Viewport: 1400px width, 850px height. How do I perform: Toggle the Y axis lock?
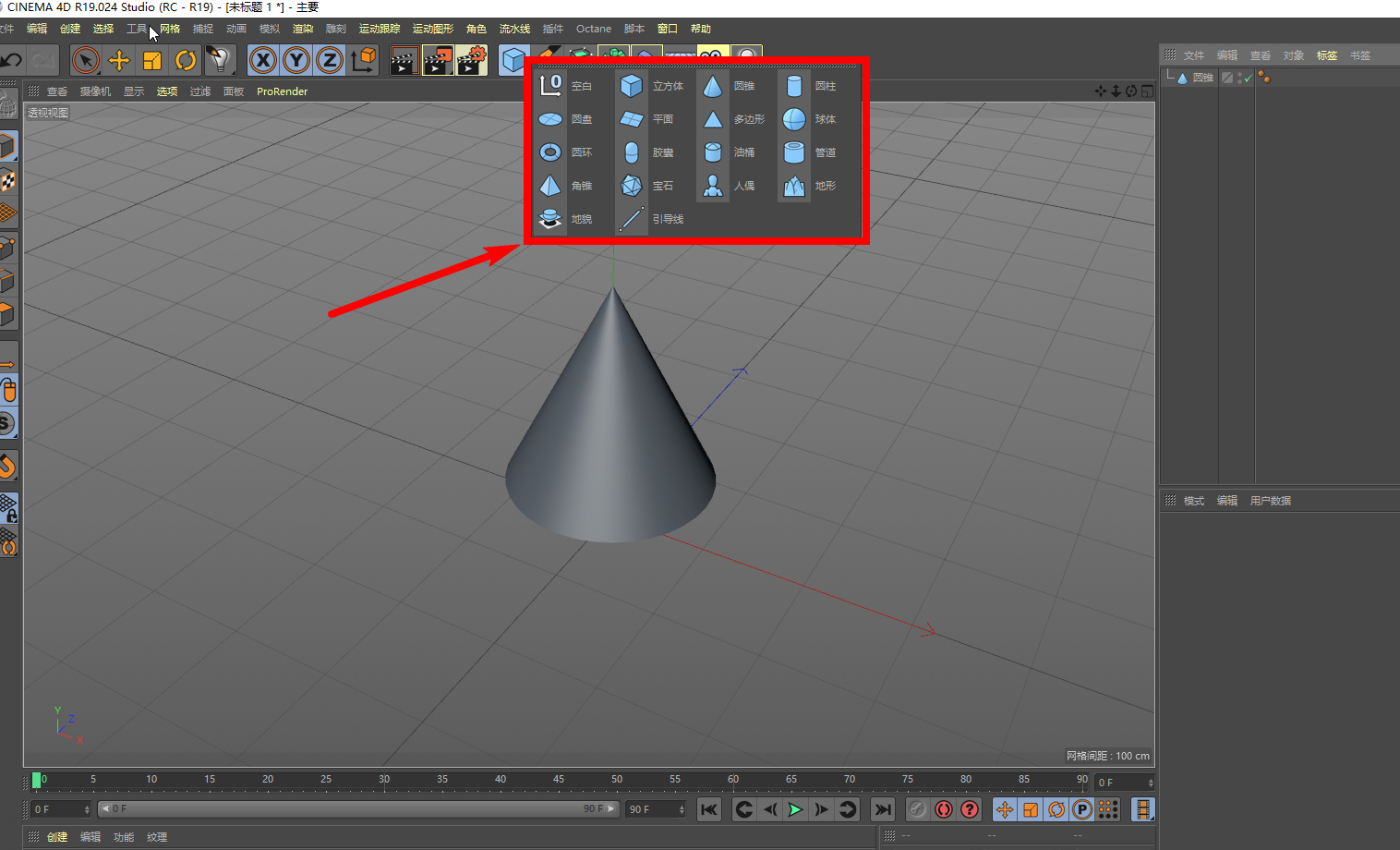click(296, 61)
